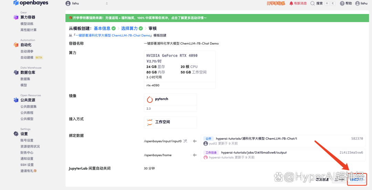Click the 工作目录 tag
372x190 pixels.
211,153
